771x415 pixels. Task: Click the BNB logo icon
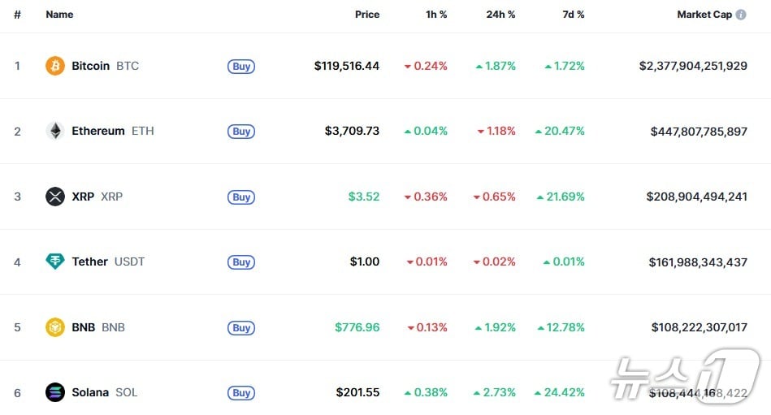click(x=55, y=327)
